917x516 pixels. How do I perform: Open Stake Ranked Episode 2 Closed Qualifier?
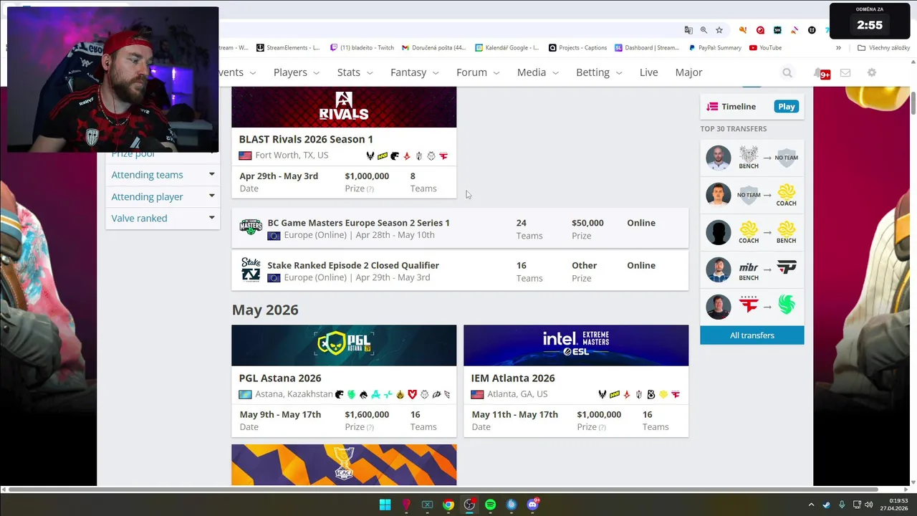(353, 265)
